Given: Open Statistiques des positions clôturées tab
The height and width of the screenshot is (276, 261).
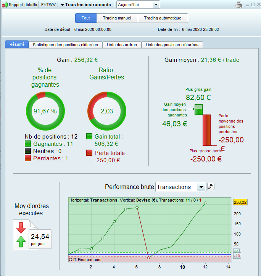Looking at the screenshot, I should pyautogui.click(x=66, y=45).
